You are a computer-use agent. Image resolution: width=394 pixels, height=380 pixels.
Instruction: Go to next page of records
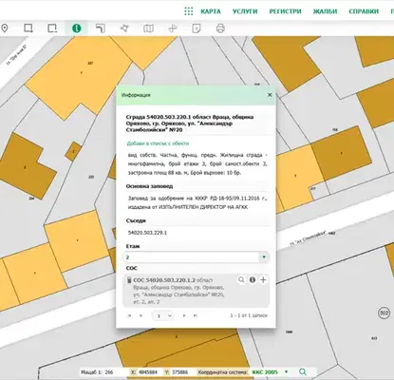(184, 315)
